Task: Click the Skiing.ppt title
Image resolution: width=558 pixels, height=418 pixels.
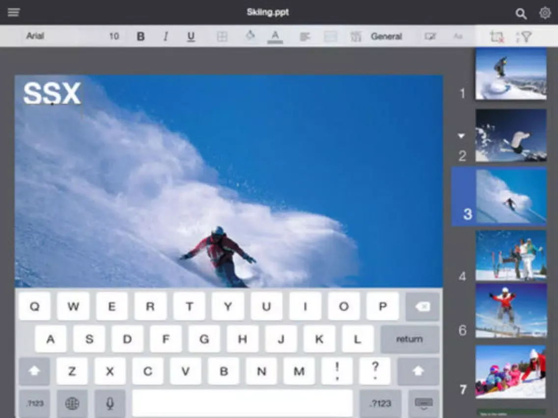Action: coord(268,12)
